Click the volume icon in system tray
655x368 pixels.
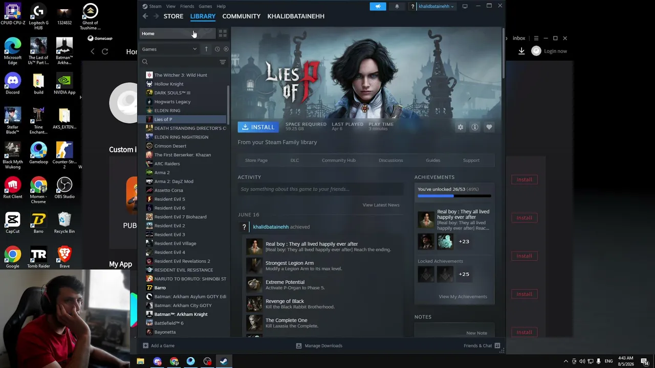click(582, 361)
